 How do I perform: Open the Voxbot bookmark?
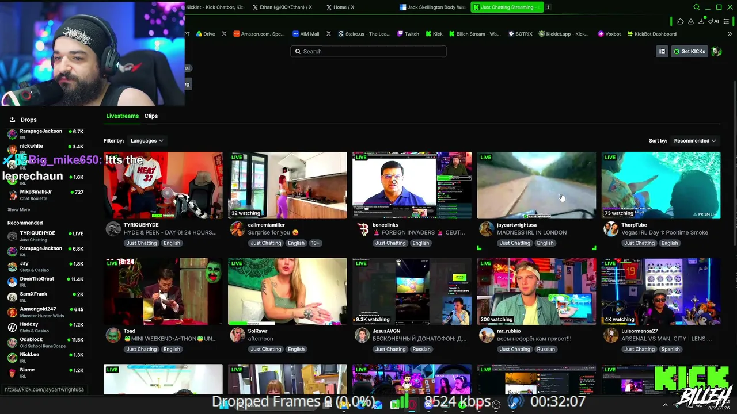click(x=609, y=34)
